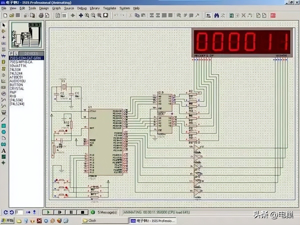Viewport: 300px width, 225px height.
Task: Select the Zoom In tool
Action: pyautogui.click(x=87, y=15)
